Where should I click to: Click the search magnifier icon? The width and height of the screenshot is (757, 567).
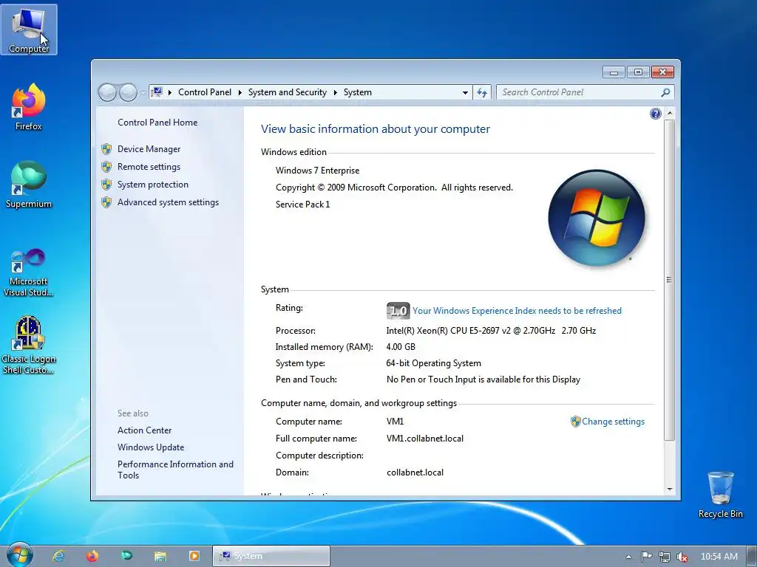[x=665, y=92]
